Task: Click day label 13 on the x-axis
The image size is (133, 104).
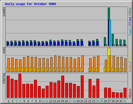Action: click(x=55, y=101)
